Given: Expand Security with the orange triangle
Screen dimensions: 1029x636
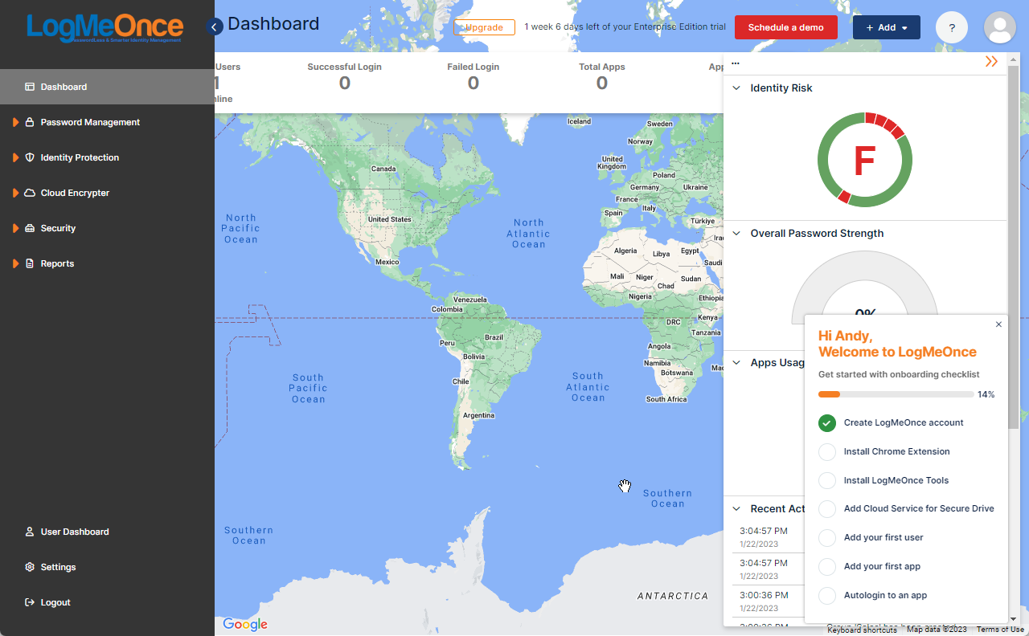Looking at the screenshot, I should (x=15, y=228).
